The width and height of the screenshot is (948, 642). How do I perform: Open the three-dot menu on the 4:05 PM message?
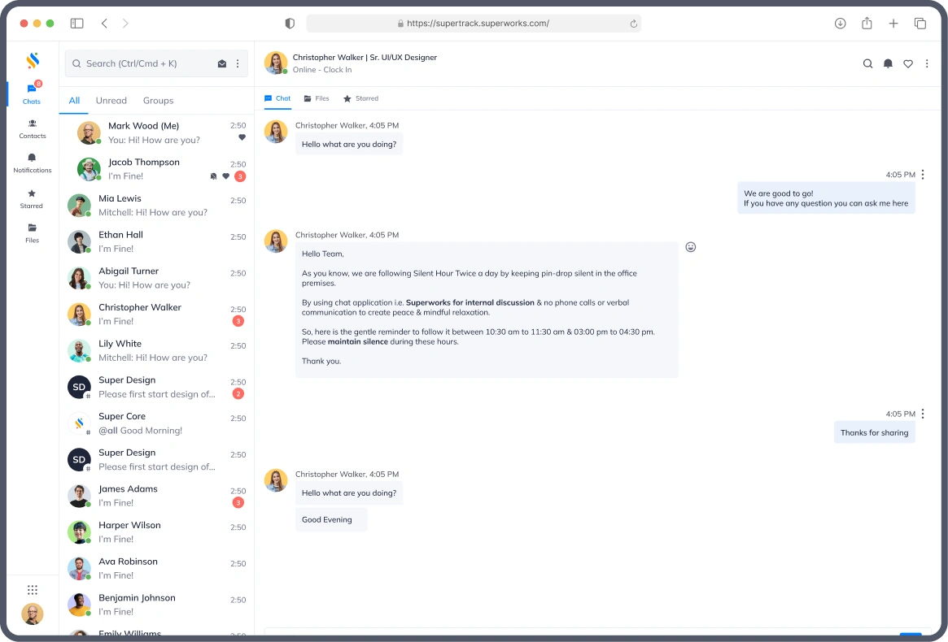point(922,175)
